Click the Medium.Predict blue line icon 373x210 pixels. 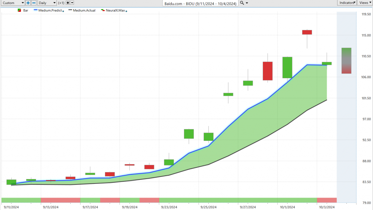click(x=36, y=10)
